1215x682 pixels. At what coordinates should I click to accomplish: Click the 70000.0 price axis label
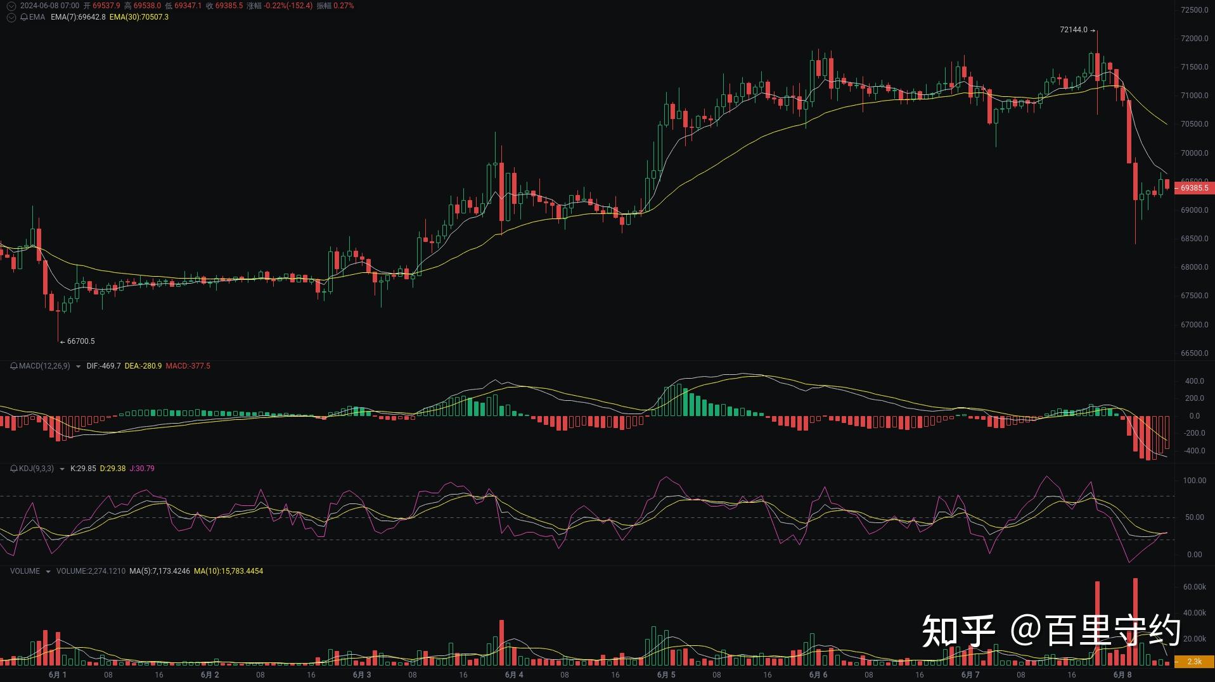tap(1195, 153)
